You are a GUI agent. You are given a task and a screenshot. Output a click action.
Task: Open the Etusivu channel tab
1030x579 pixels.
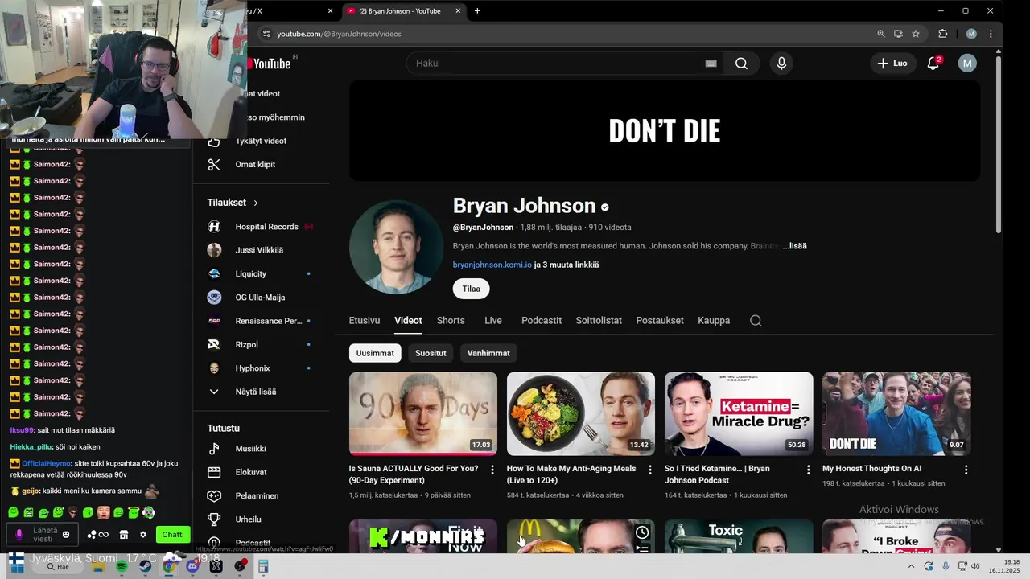click(365, 320)
